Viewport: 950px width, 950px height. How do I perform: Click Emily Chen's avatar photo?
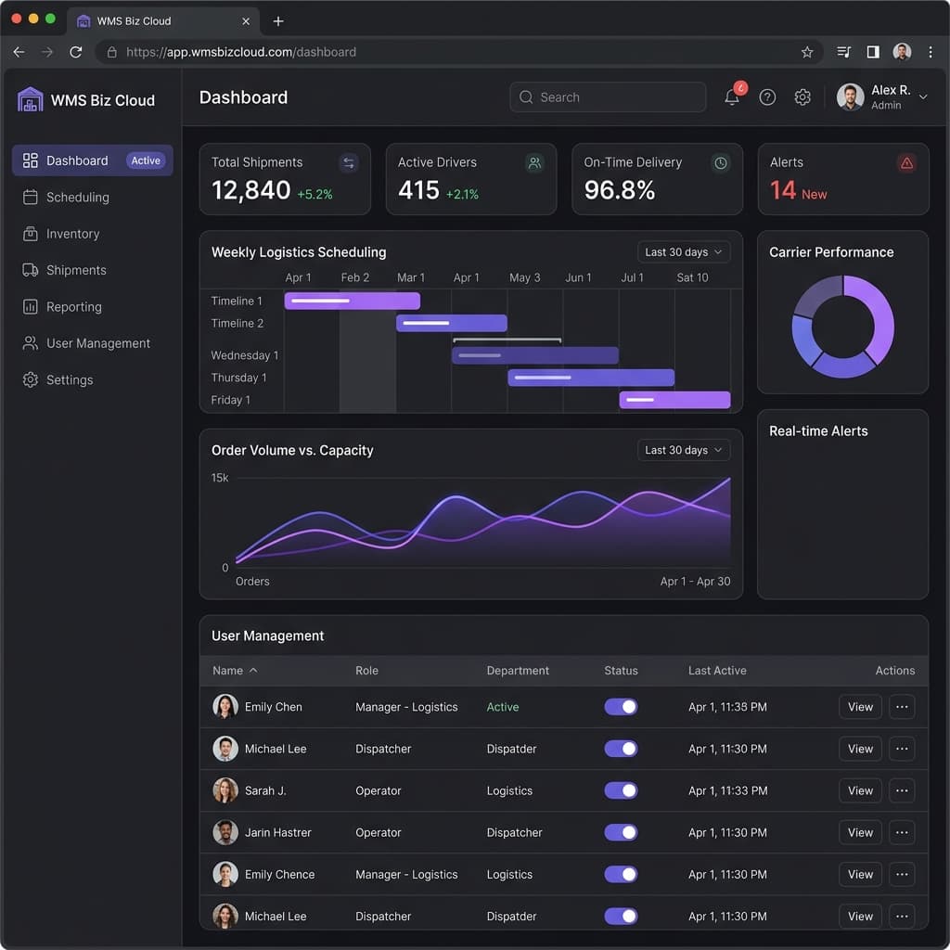point(225,706)
